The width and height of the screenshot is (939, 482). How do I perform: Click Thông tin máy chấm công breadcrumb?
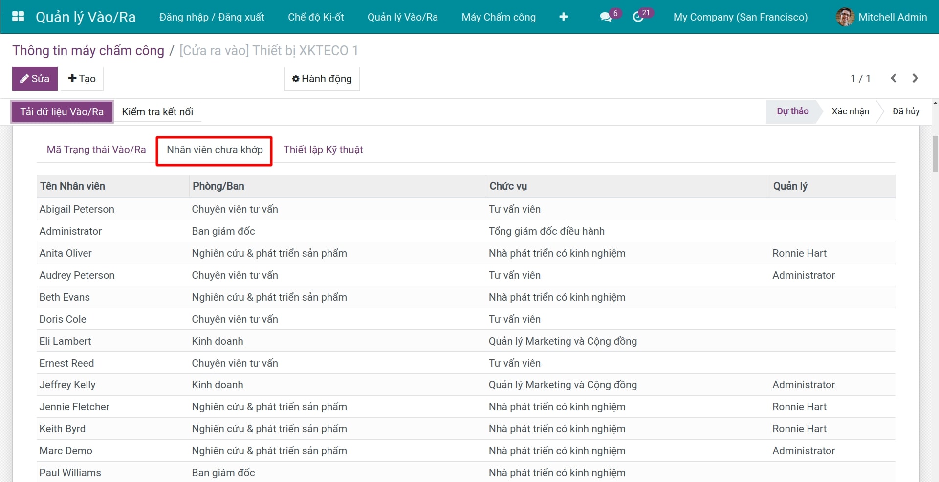pos(88,51)
